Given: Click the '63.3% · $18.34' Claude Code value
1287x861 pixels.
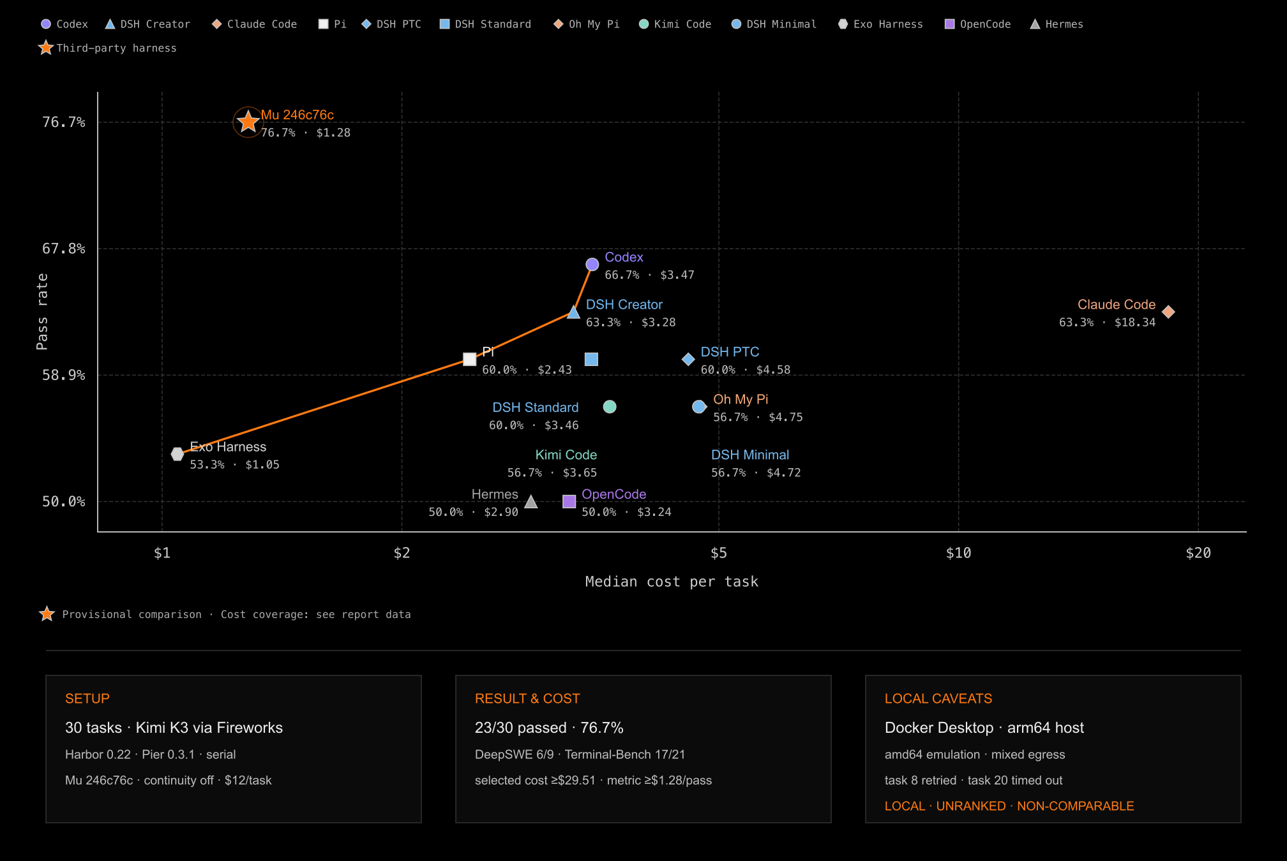Looking at the screenshot, I should pos(1107,323).
